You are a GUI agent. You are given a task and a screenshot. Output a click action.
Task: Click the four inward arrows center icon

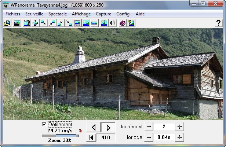point(35,23)
